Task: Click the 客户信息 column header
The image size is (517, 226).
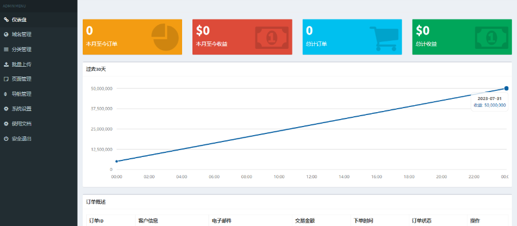Action: coord(148,221)
